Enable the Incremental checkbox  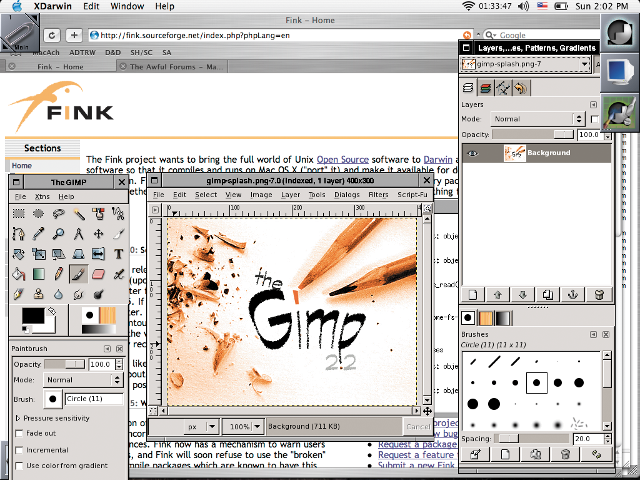click(x=19, y=450)
